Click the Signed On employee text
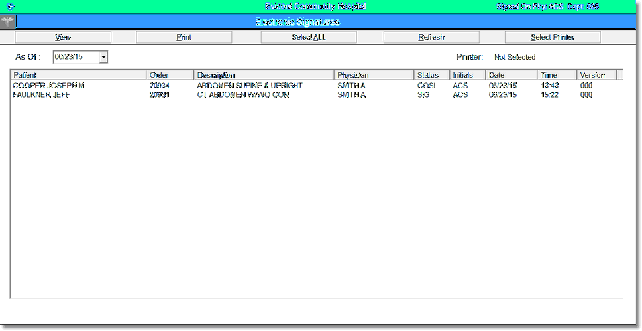 tap(547, 6)
